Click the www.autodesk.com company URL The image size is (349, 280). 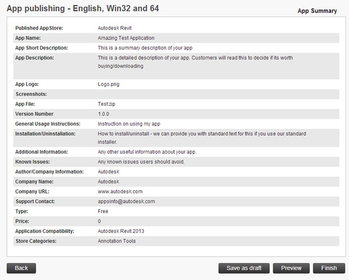coord(120,192)
